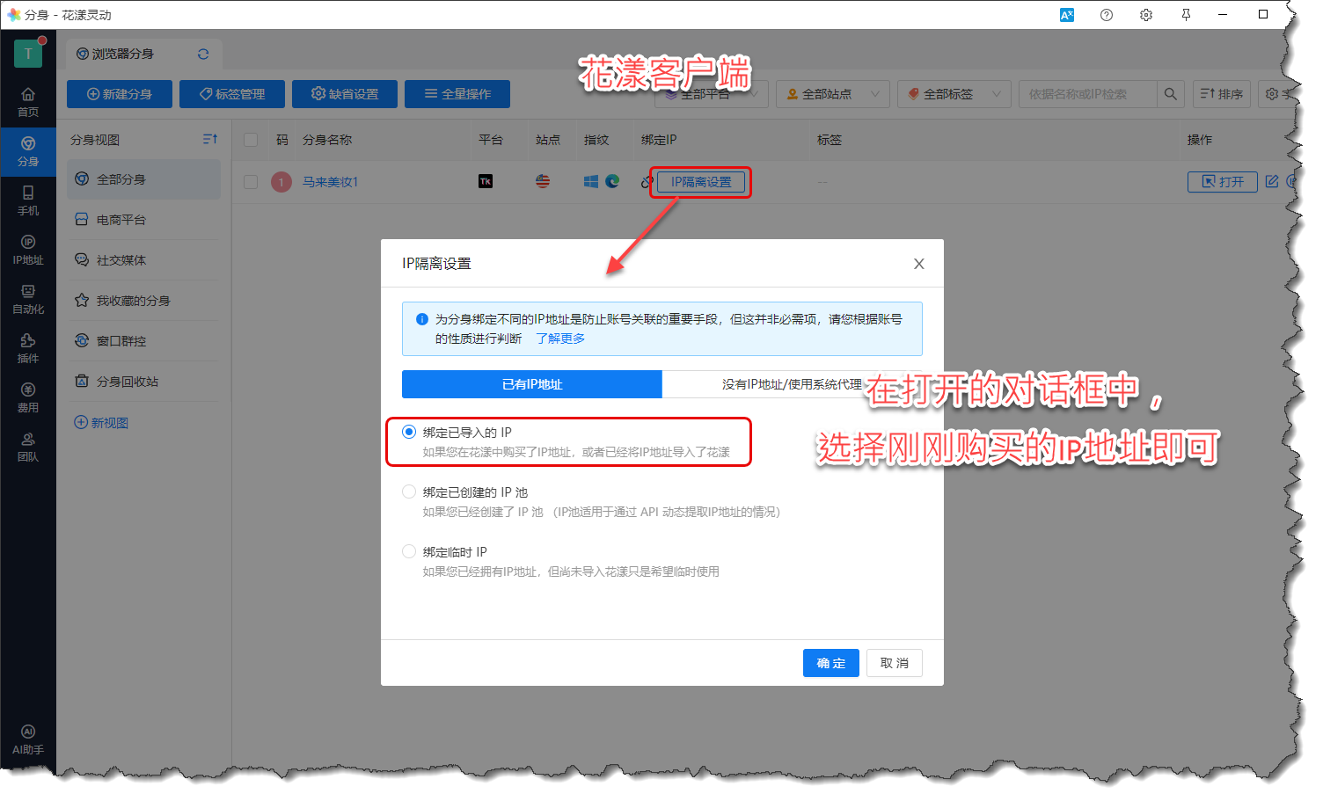Open 了解更多 link
Screen dimensions: 1323x801
click(560, 339)
